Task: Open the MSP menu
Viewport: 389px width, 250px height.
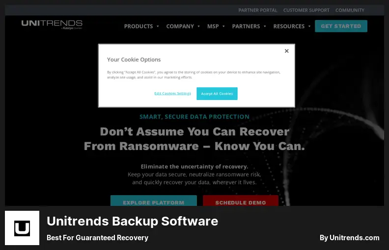Action: click(x=213, y=26)
